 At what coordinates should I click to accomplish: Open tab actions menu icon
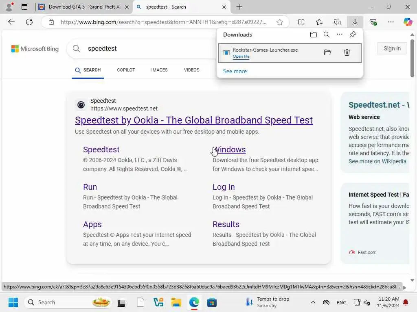(x=24, y=7)
